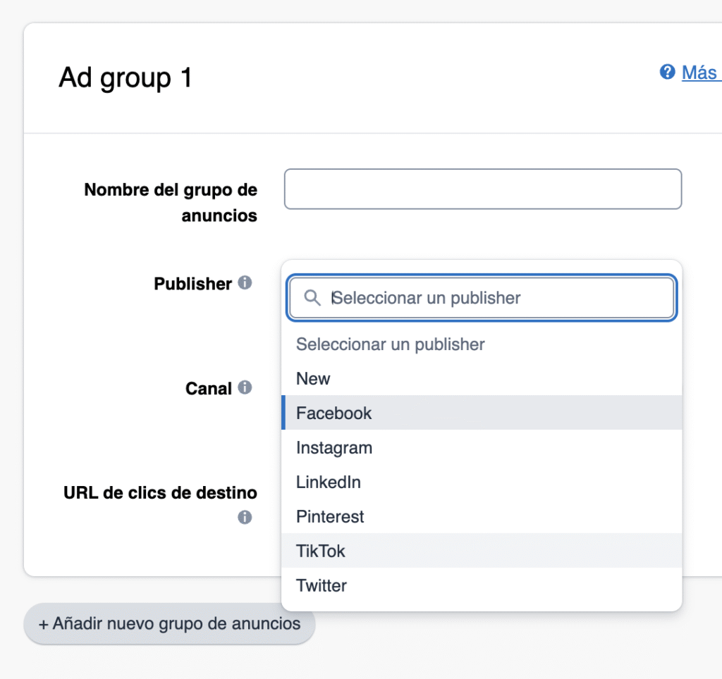Click the blue help question mark icon
This screenshot has width=722, height=679.
(x=667, y=72)
